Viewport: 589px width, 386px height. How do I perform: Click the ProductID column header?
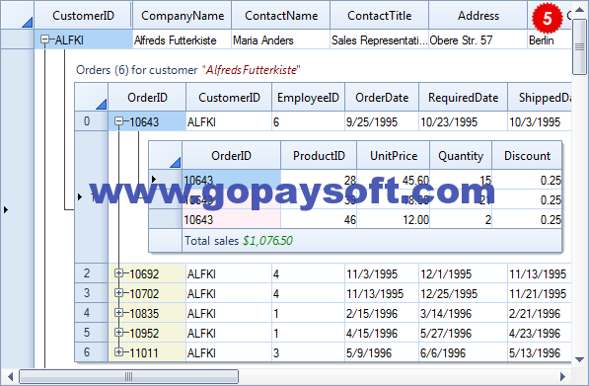point(319,156)
